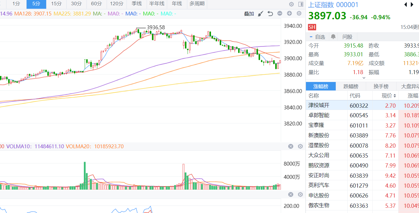
Task: Toggle the side panel layout icon
Action: click(301, 4)
